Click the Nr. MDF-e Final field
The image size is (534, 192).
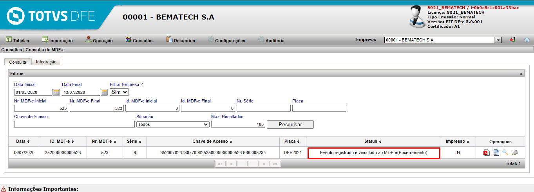[x=97, y=108]
